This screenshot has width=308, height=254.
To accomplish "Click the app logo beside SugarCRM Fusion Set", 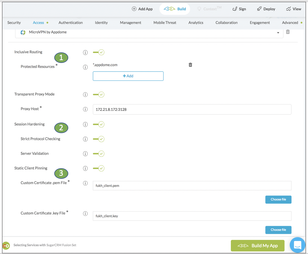I will pos(6,246).
